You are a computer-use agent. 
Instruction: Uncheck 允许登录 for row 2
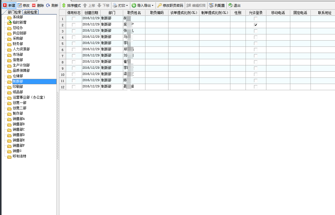point(255,25)
